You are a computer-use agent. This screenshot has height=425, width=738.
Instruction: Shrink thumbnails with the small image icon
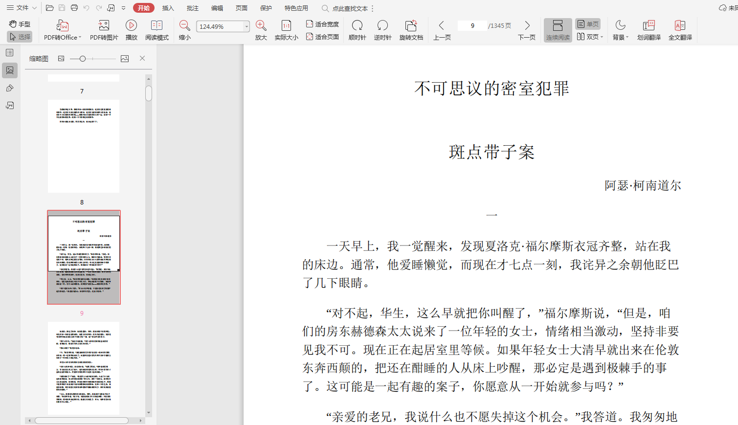(x=61, y=59)
